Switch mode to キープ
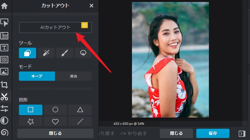Image resolution: width=250 pixels, height=140 pixels. pyautogui.click(x=37, y=76)
